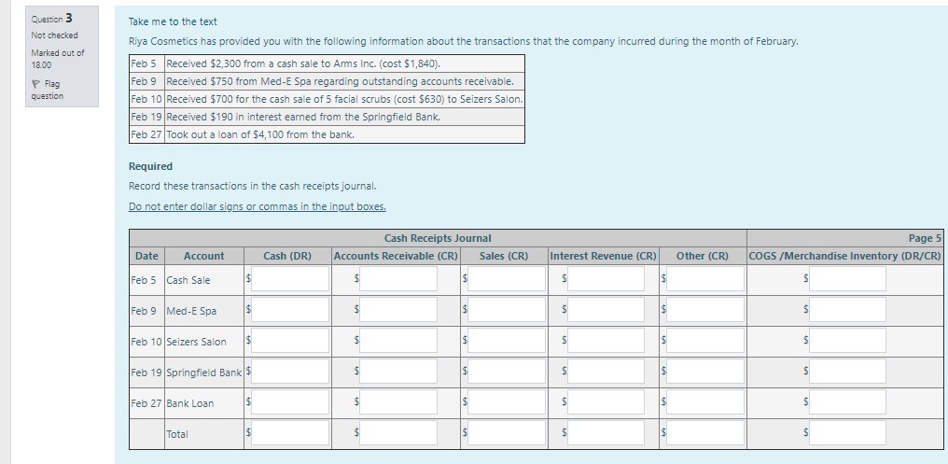Viewport: 948px width, 464px height.
Task: Click Total row Accounts Receivable input
Action: (x=398, y=433)
